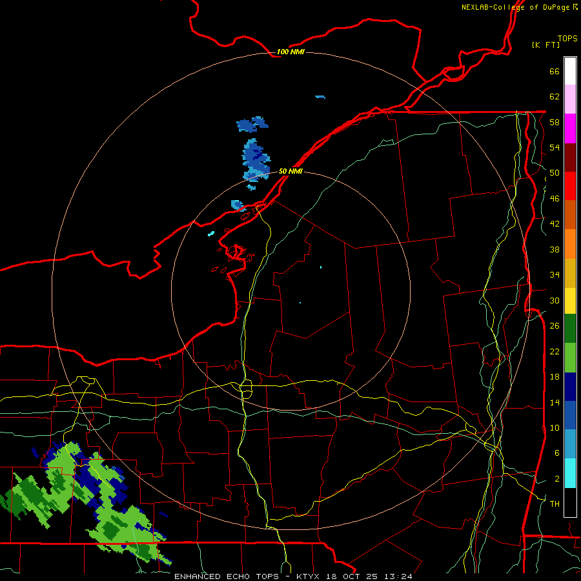Select the magenta legend color block

(x=570, y=128)
